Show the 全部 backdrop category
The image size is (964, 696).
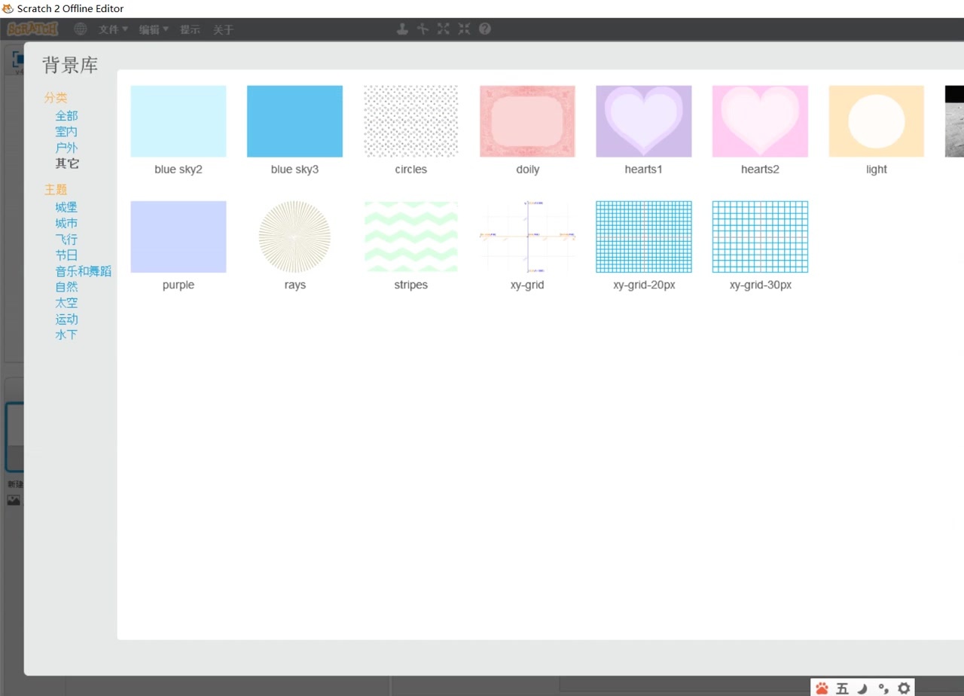66,116
